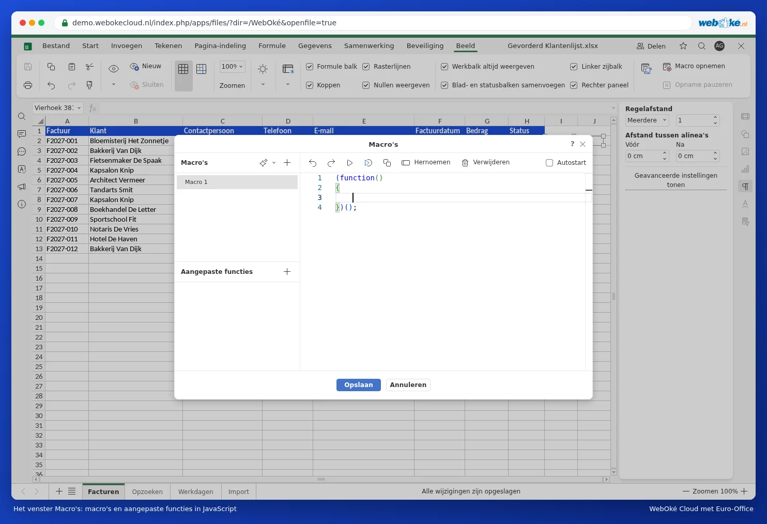Print the spreadsheet using the printer icon

(x=28, y=85)
